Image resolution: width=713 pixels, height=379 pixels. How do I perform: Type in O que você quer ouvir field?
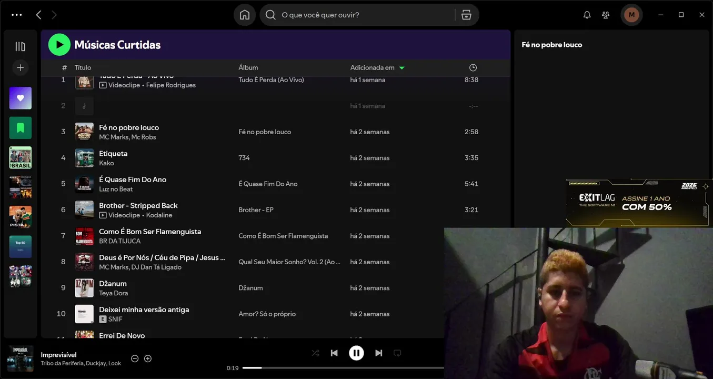367,15
